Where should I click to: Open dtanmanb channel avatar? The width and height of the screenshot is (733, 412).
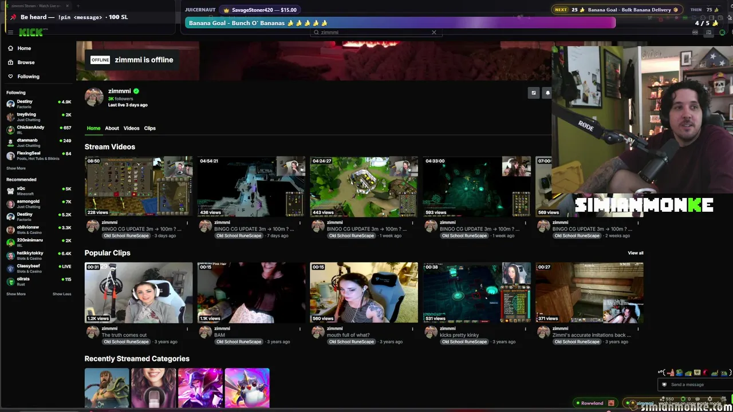tap(10, 142)
